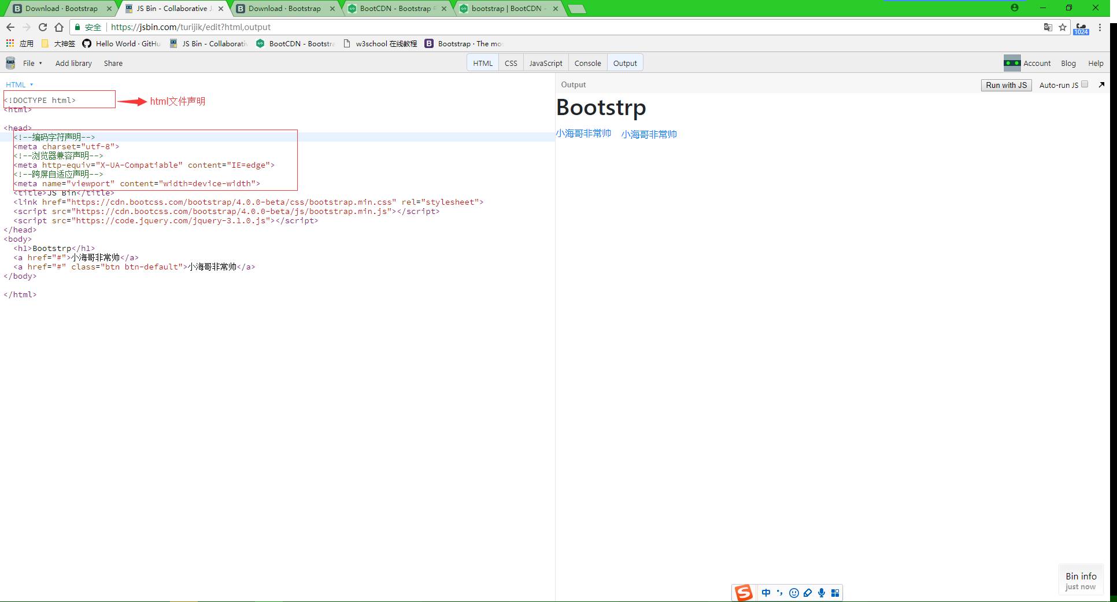
Task: Click the green secure lock icon
Action: (77, 27)
